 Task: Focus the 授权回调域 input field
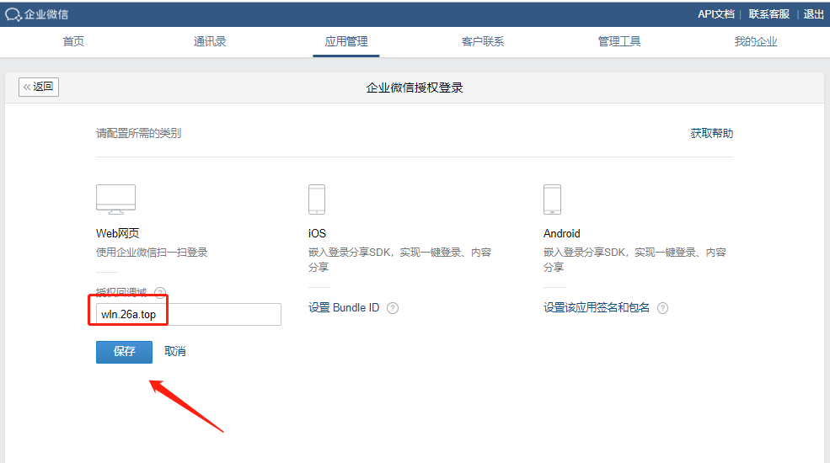pyautogui.click(x=189, y=315)
